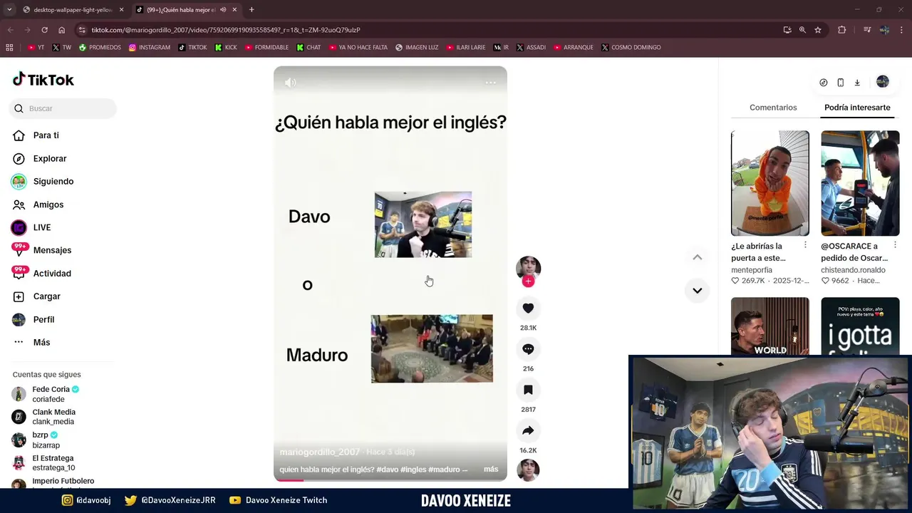Toggle the video mute speaker icon
The width and height of the screenshot is (912, 513).
(x=290, y=83)
